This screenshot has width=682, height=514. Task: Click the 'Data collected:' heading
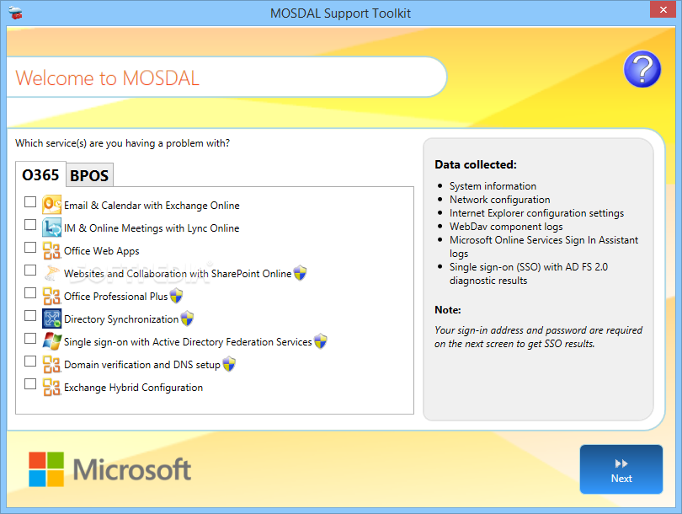pyautogui.click(x=476, y=164)
